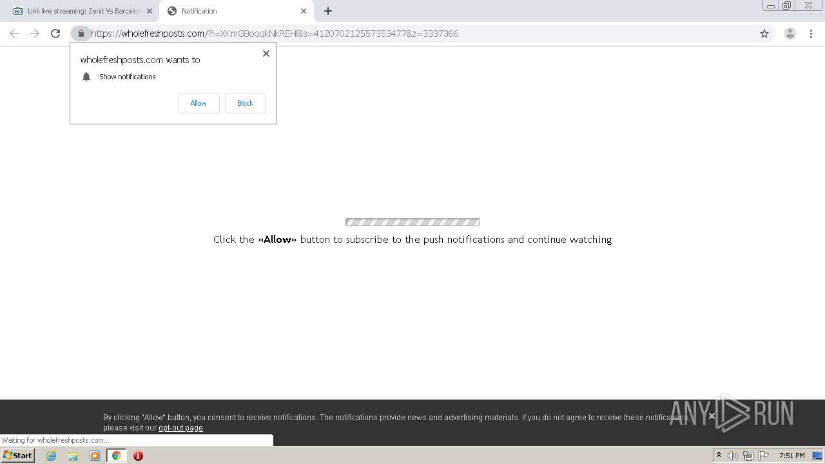
Task: Open the red Opera taskbar icon
Action: point(138,456)
